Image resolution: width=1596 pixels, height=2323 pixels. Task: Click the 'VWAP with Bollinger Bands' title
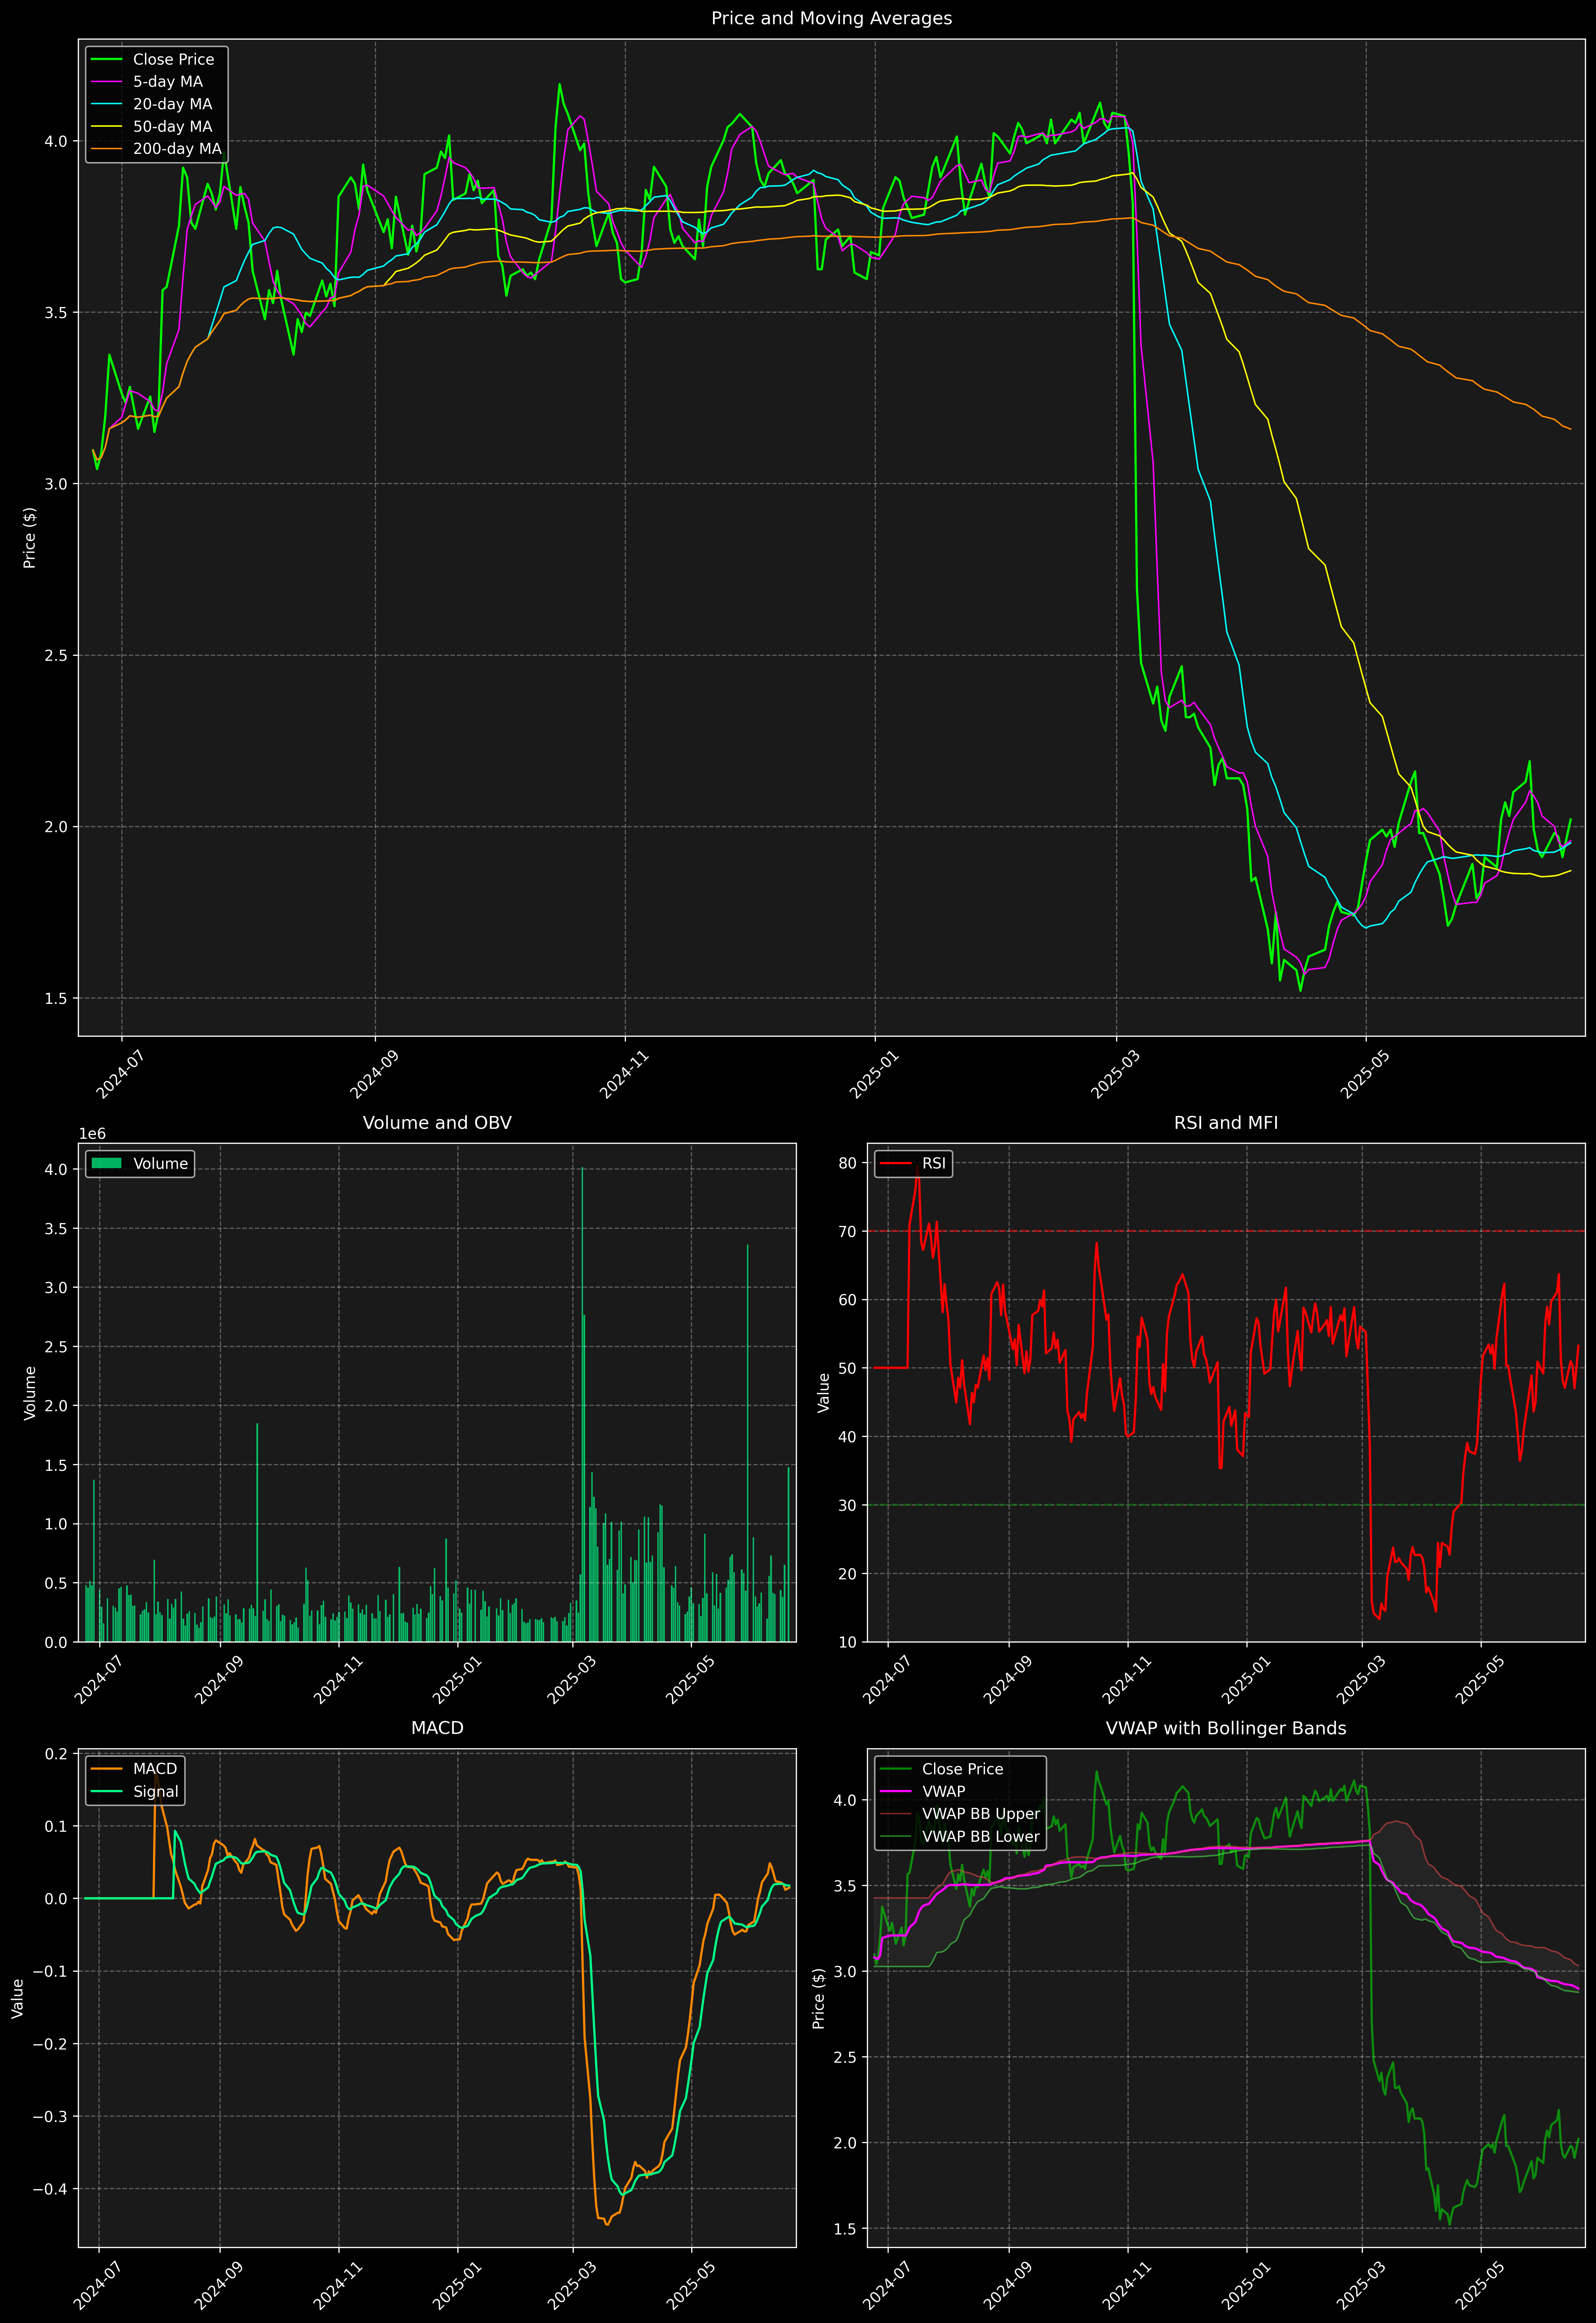coord(1226,1728)
